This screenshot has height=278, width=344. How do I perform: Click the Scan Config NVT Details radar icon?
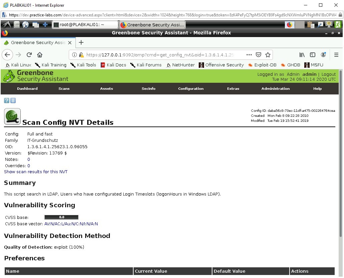coord(12,116)
